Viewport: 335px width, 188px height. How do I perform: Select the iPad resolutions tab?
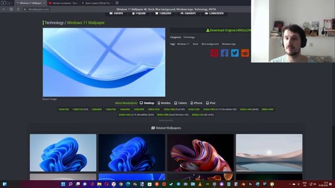click(x=210, y=103)
